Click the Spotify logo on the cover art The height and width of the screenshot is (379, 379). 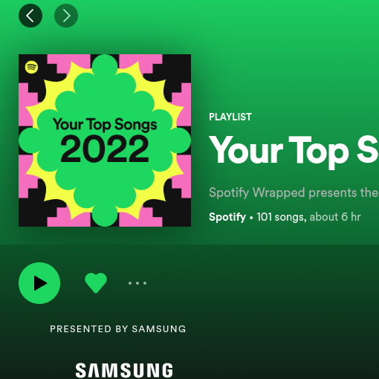[31, 67]
